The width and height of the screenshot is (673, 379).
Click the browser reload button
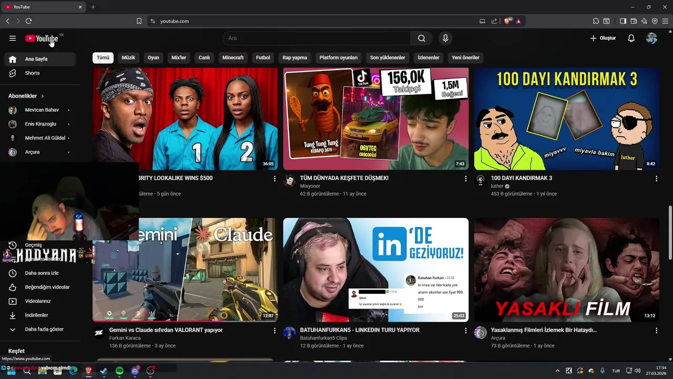[28, 21]
